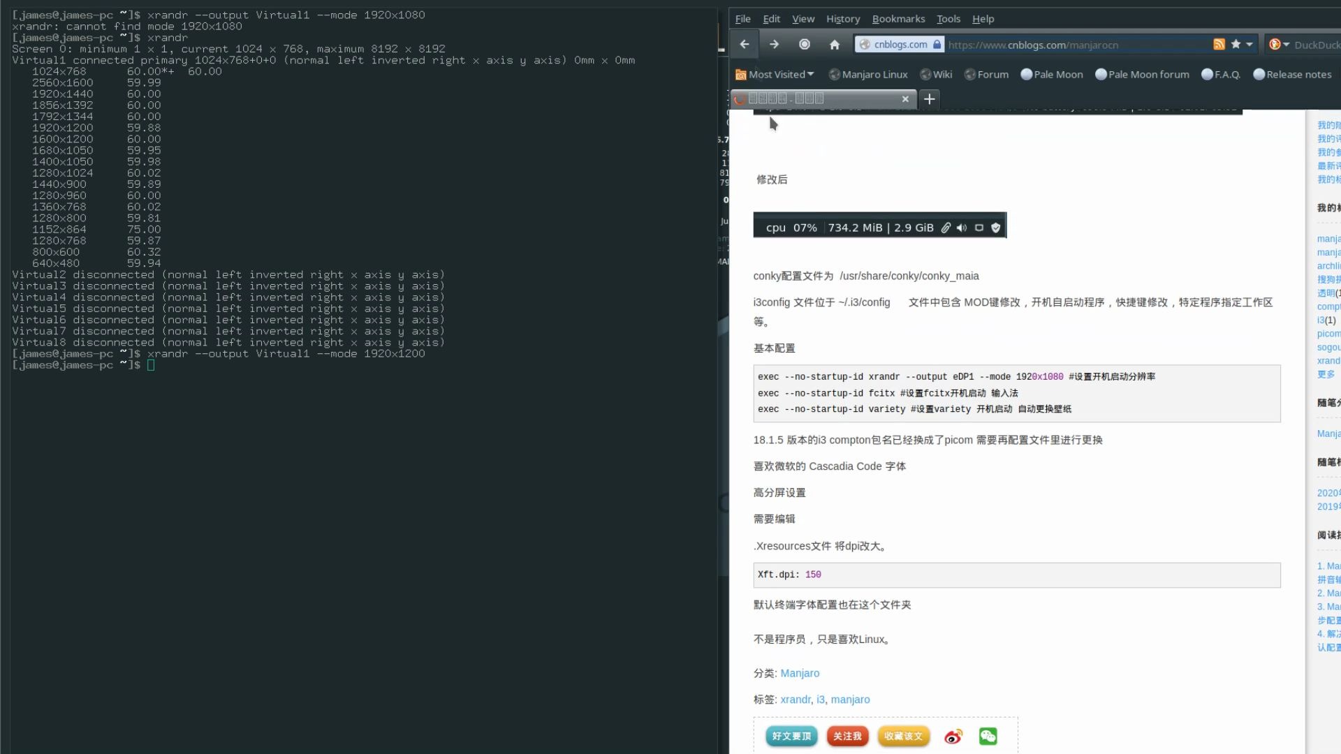The width and height of the screenshot is (1341, 754).
Task: Click the xrandr tag link on cnblogs
Action: coord(795,699)
